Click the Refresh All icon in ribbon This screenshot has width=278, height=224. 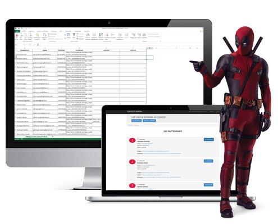pos(44,36)
